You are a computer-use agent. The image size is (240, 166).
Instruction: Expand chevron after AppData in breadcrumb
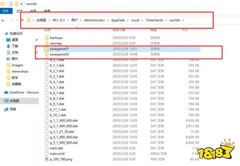tap(128, 20)
